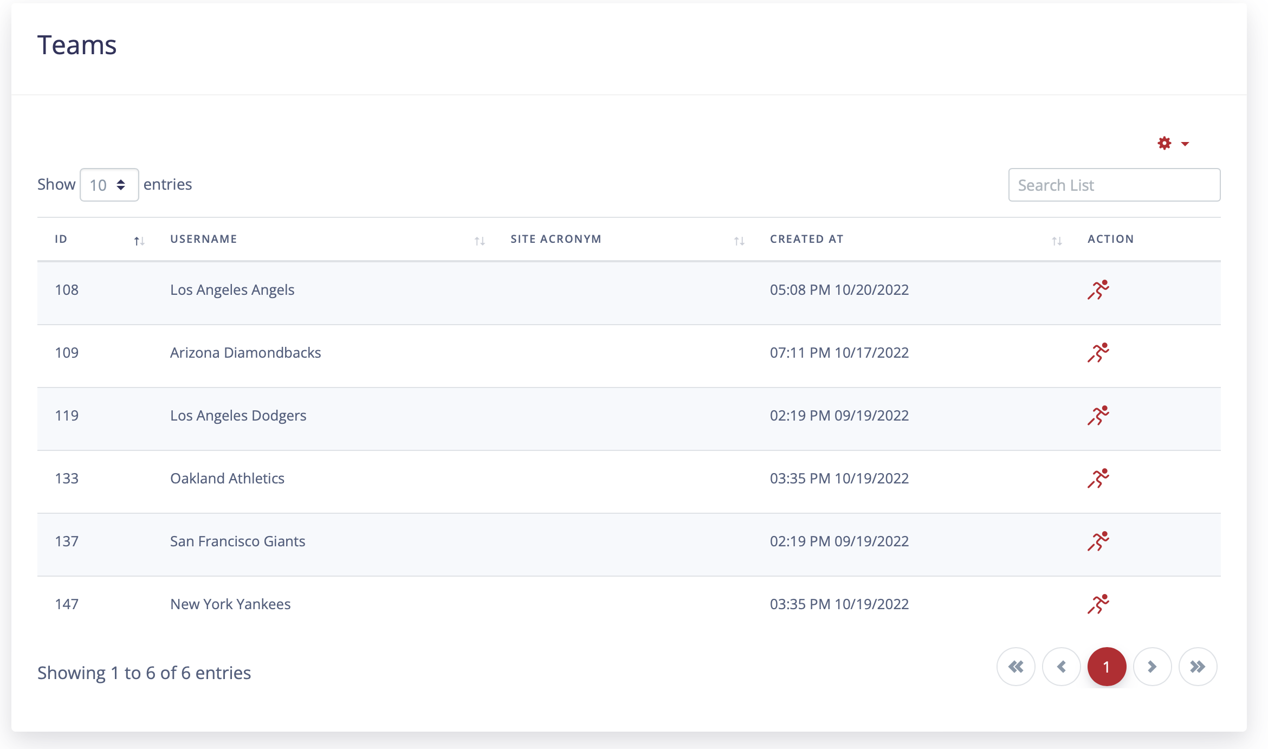Image resolution: width=1268 pixels, height=749 pixels.
Task: Click running-man action for Los Angeles Dodgers
Action: click(x=1098, y=416)
